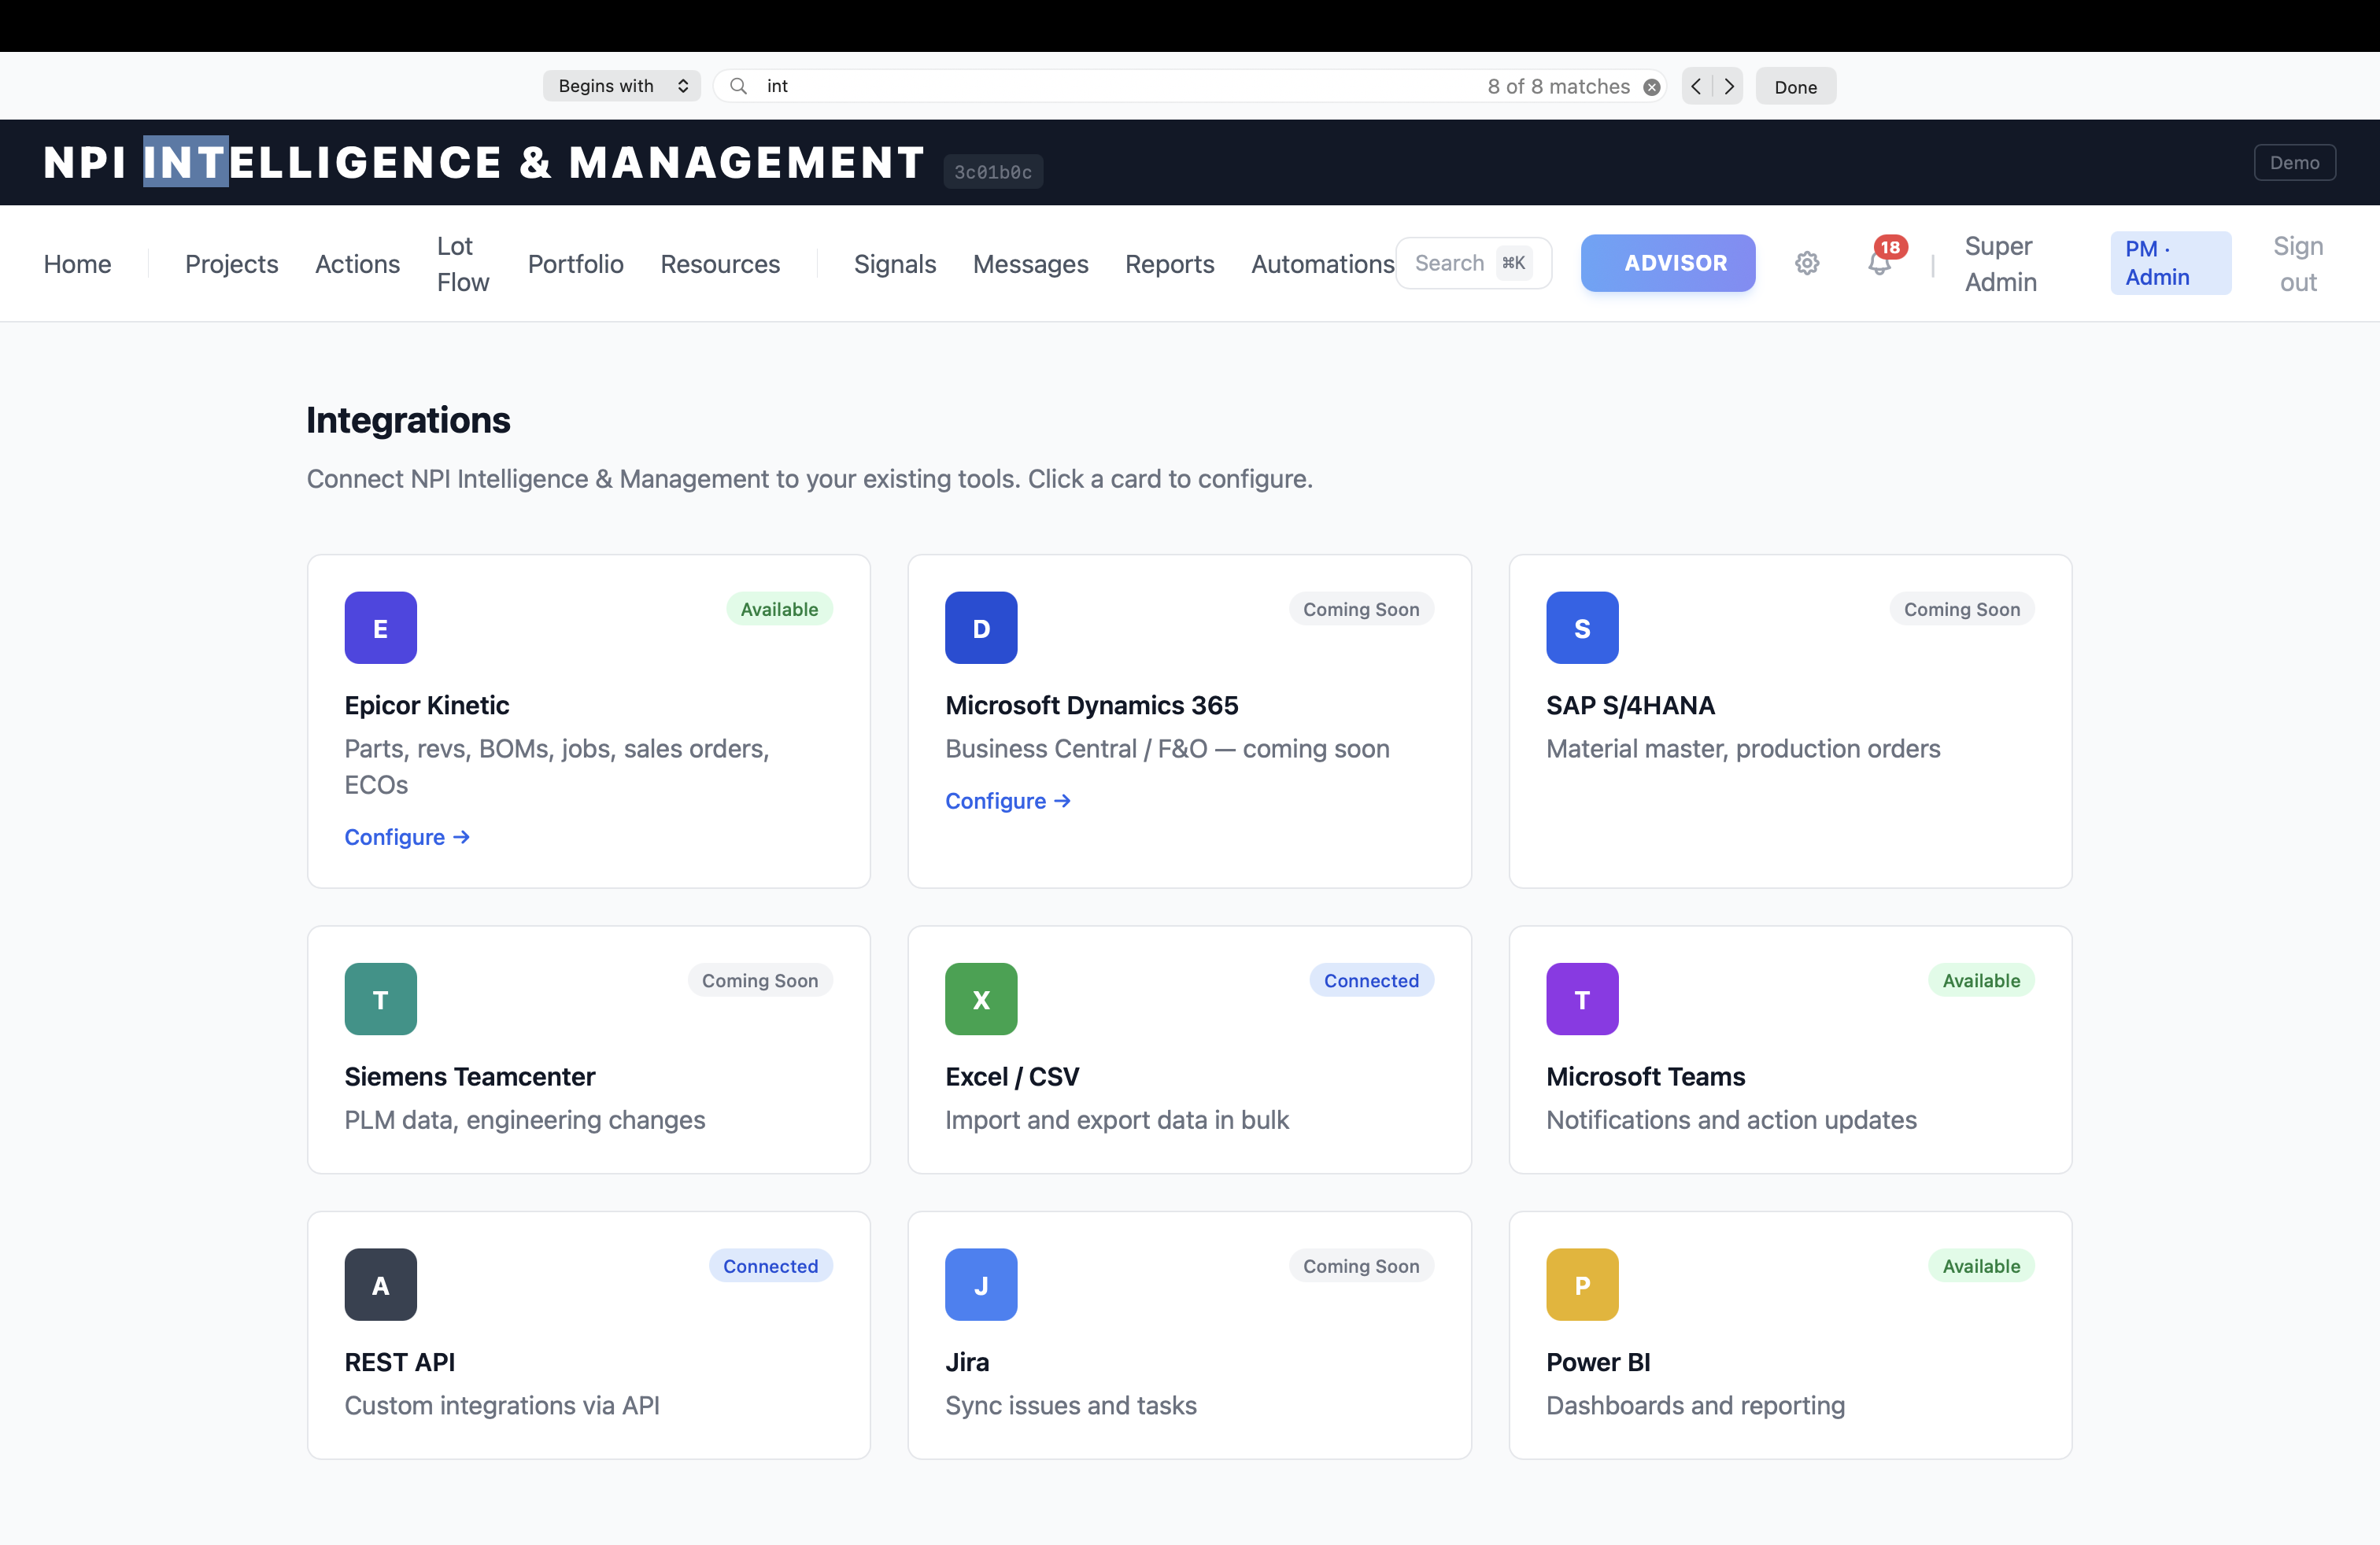The height and width of the screenshot is (1545, 2380).
Task: Launch the ADVISOR button
Action: pyautogui.click(x=1667, y=263)
